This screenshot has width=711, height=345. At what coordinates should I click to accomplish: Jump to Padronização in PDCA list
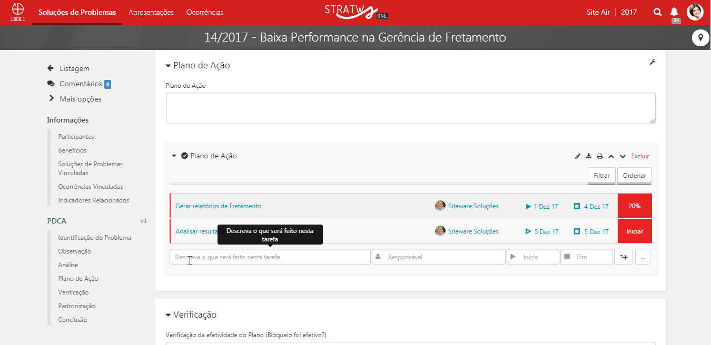(x=77, y=306)
